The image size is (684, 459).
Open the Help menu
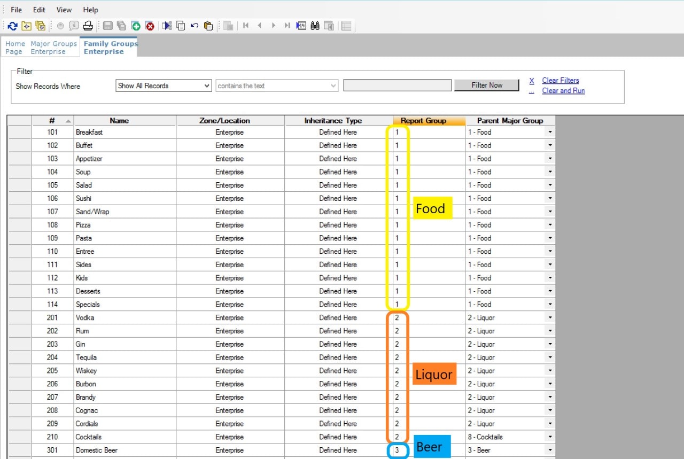click(x=91, y=10)
